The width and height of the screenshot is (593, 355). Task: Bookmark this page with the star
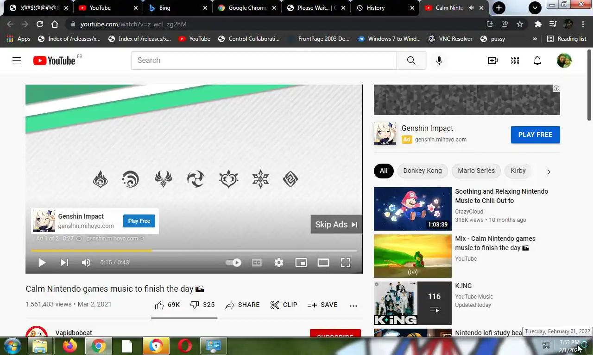click(x=520, y=24)
